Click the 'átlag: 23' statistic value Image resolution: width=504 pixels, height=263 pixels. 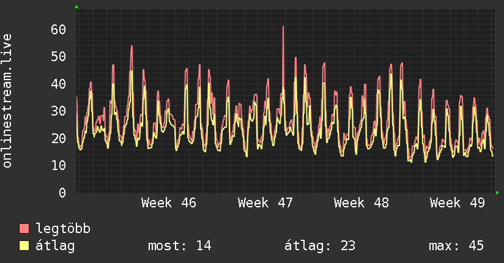point(320,246)
